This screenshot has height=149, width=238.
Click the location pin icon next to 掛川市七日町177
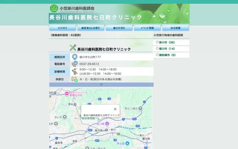tap(74, 57)
